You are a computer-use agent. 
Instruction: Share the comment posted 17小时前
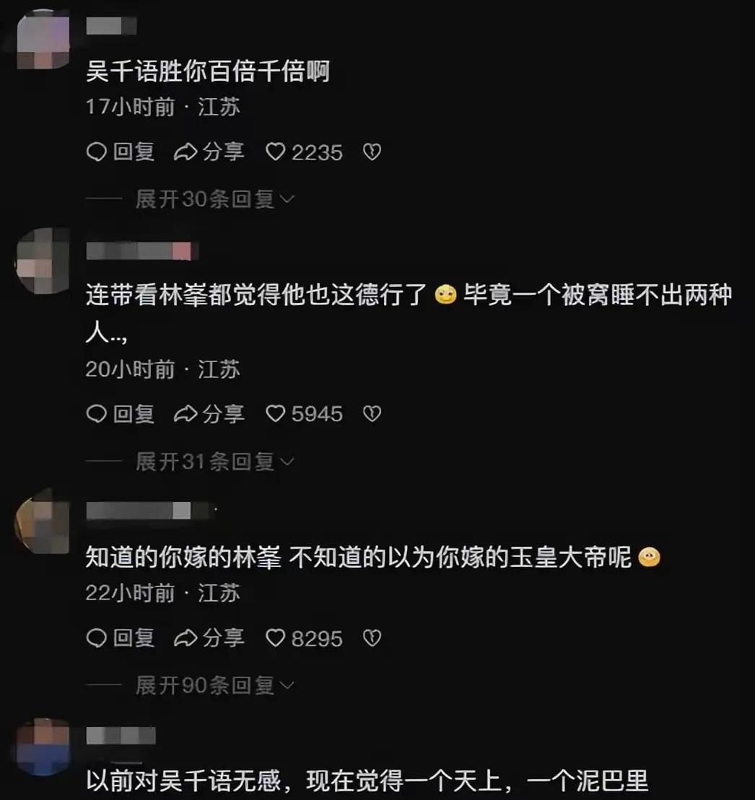coord(209,152)
